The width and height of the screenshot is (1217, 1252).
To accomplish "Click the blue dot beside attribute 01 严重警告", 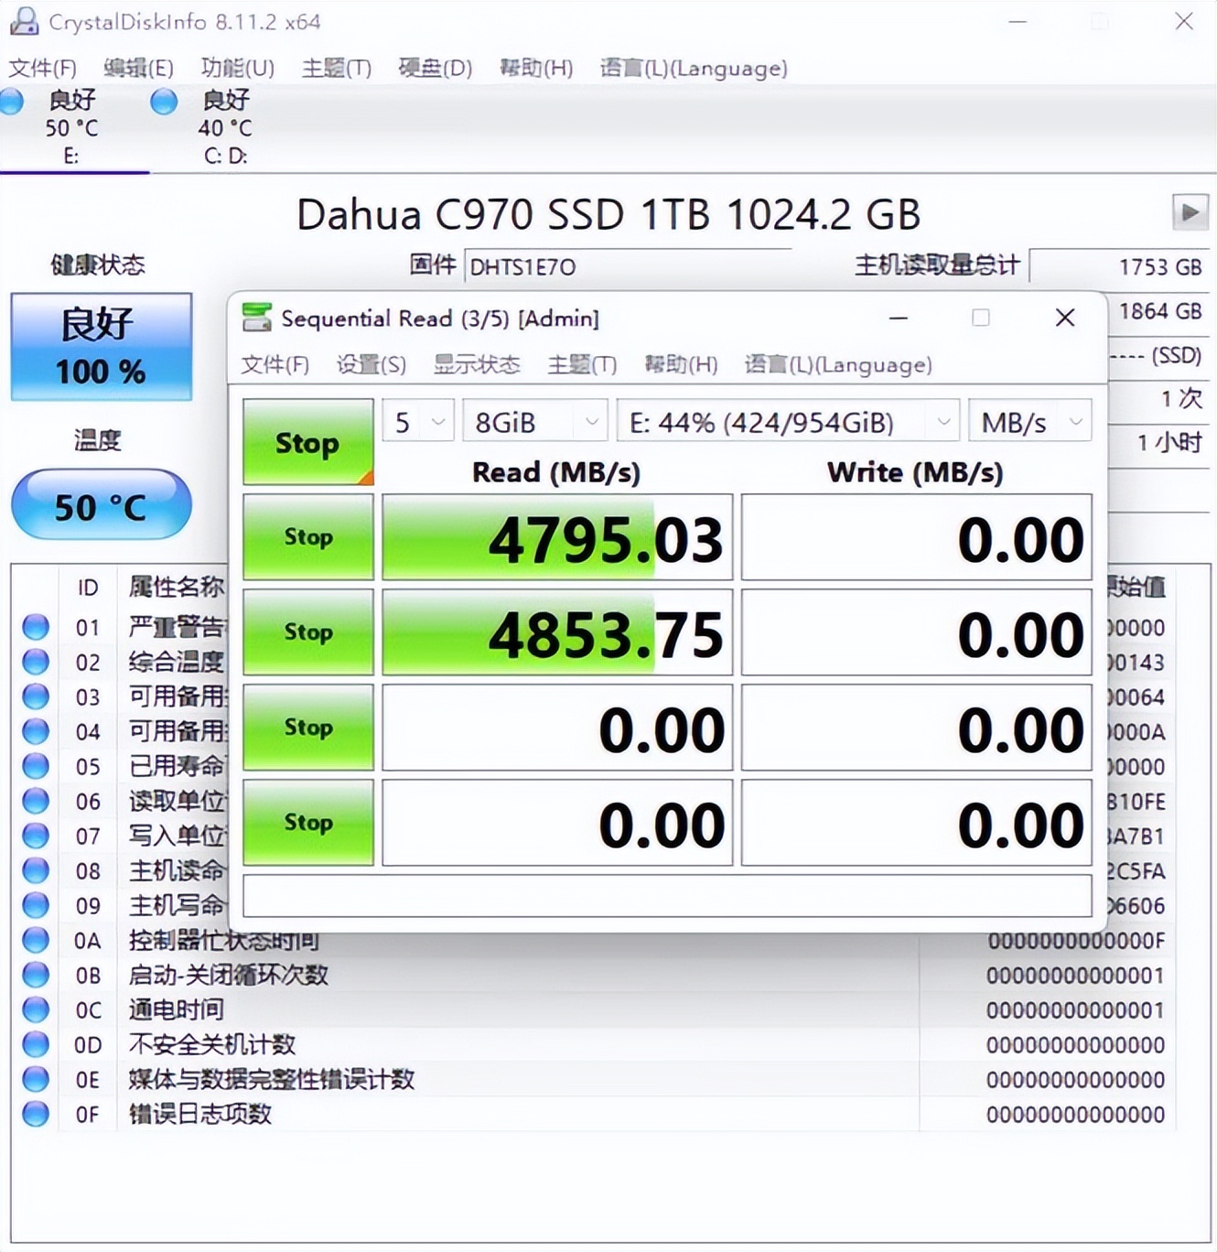I will [x=36, y=627].
